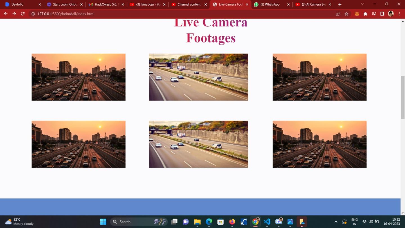Close the Live Camera Footages tab

point(247,5)
